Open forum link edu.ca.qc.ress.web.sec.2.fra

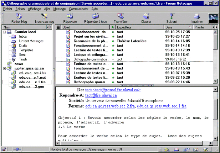pos(110,106)
